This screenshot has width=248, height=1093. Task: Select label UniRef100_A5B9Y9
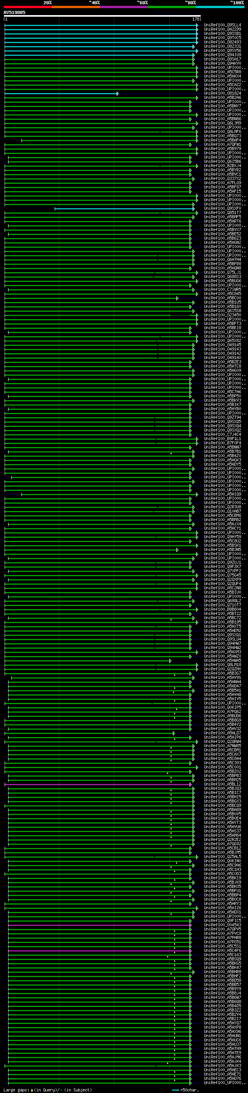[x=222, y=989]
